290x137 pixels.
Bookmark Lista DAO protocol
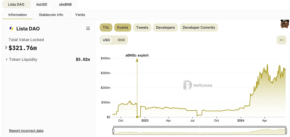click(88, 28)
